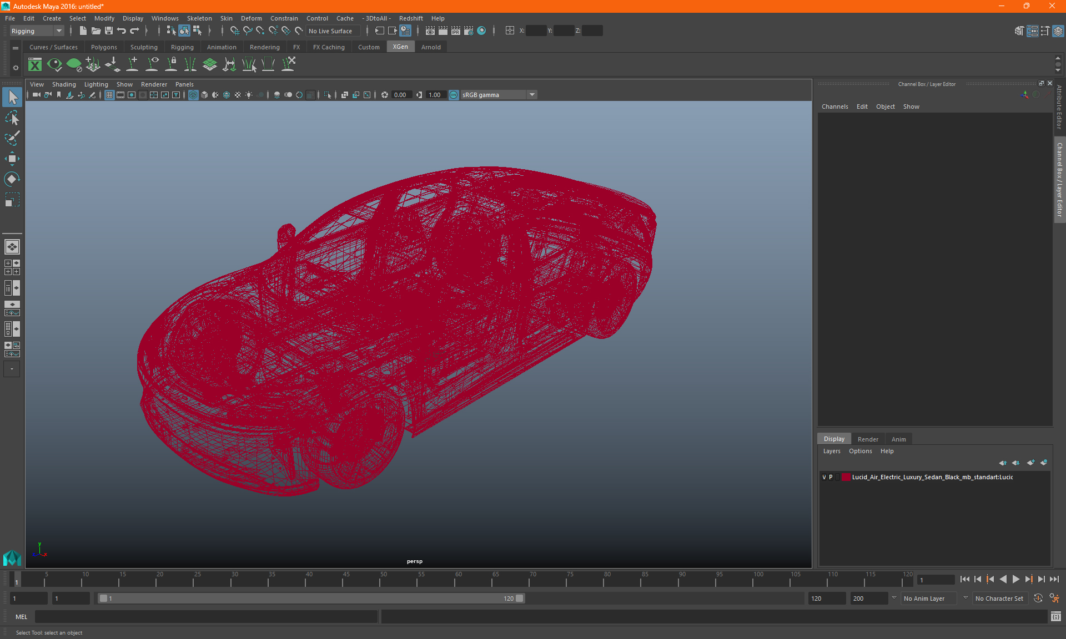Move layer up arrow icon

pyautogui.click(x=1003, y=463)
